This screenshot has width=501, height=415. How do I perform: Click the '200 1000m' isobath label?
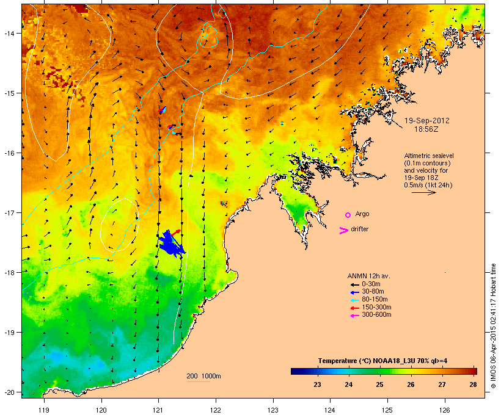[203, 376]
